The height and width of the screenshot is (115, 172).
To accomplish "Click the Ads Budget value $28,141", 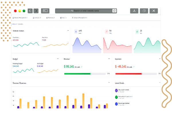I will (40, 66).
